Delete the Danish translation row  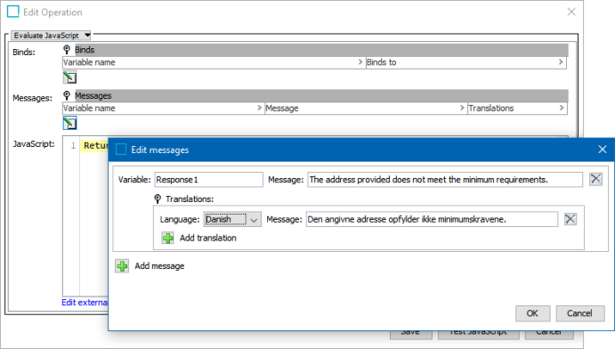[x=570, y=219]
